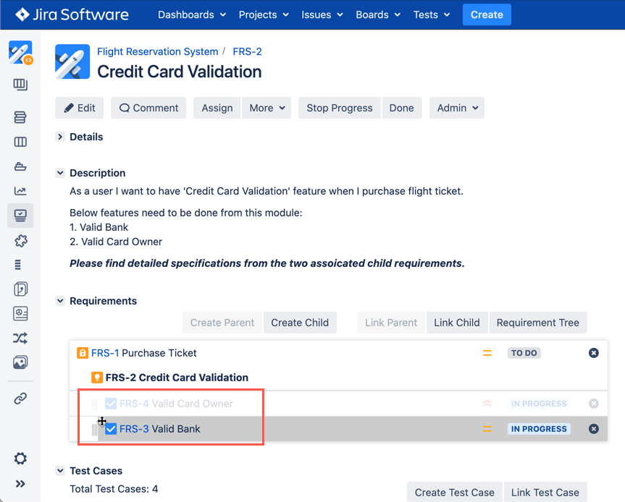The width and height of the screenshot is (625, 502).
Task: Click the Create Child button
Action: [x=300, y=323]
